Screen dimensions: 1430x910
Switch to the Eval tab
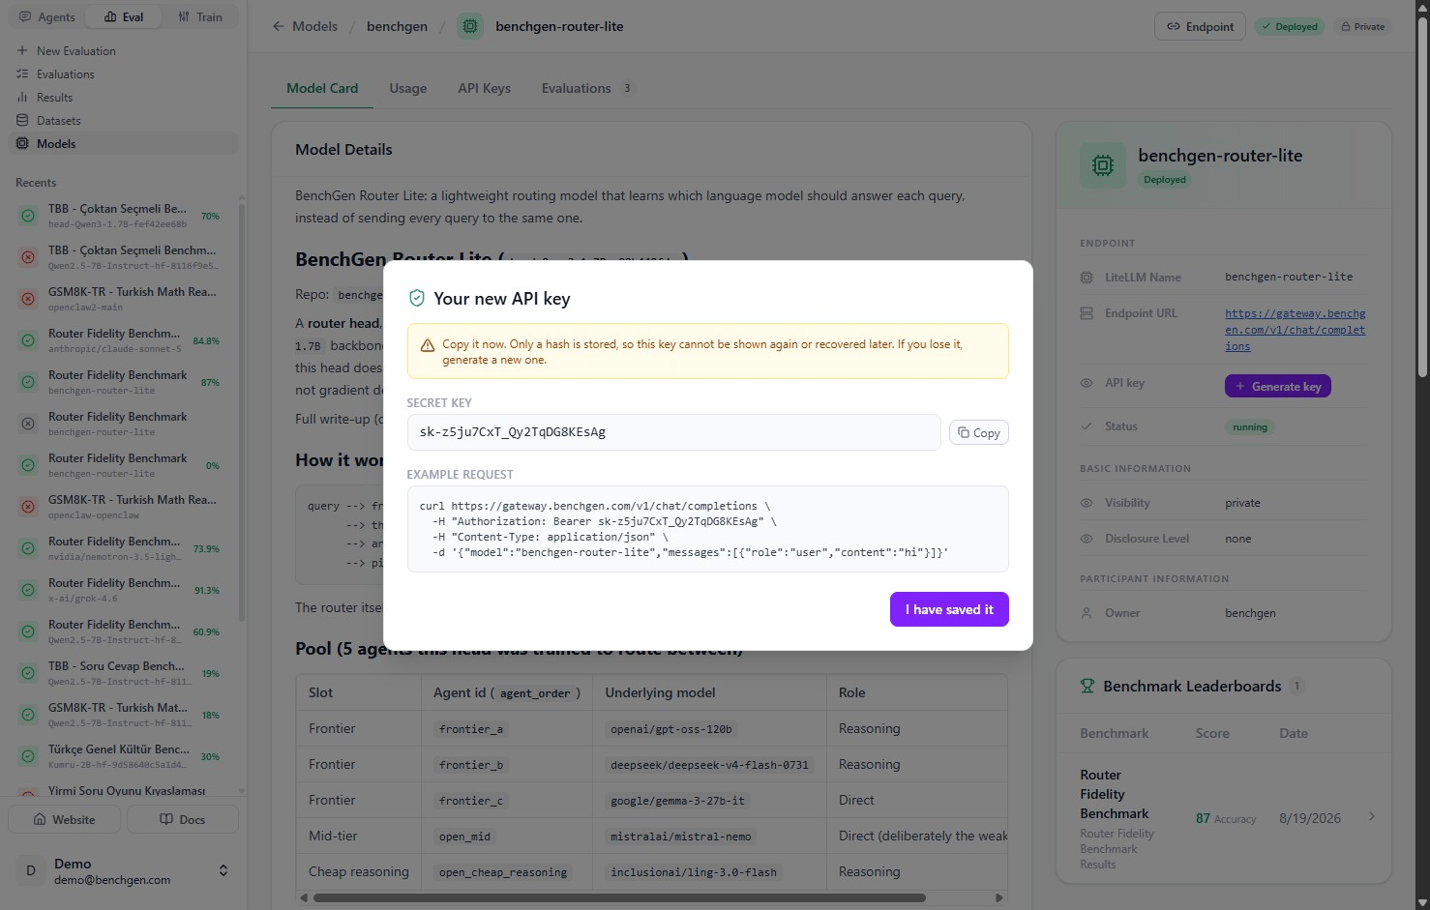tap(124, 16)
